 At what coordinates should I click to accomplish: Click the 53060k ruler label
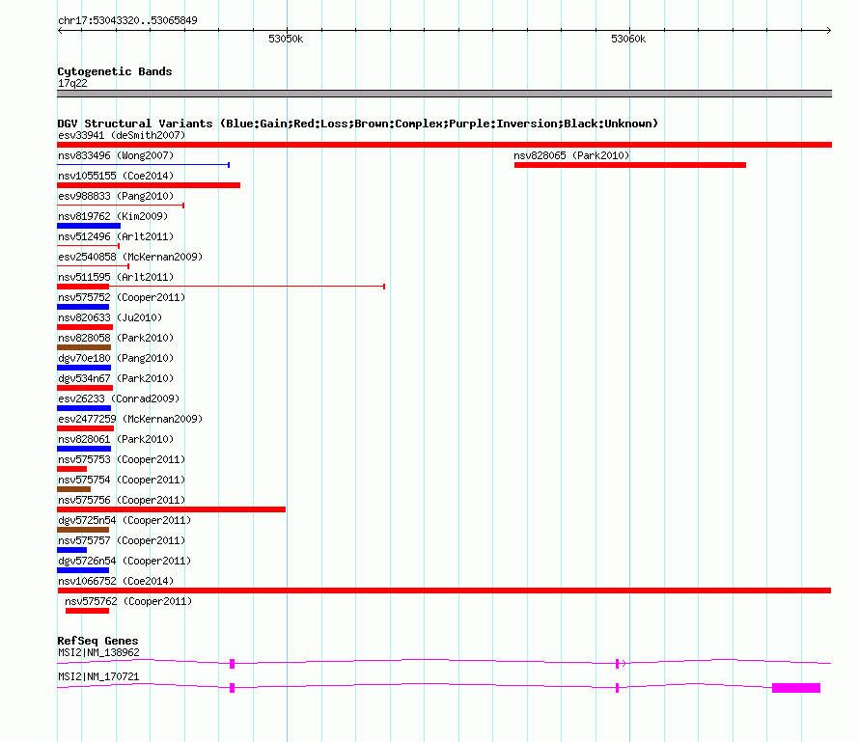coord(628,39)
